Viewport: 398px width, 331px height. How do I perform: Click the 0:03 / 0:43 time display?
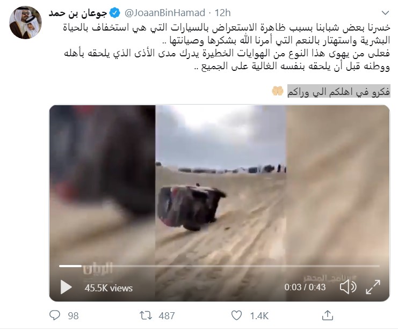click(305, 287)
